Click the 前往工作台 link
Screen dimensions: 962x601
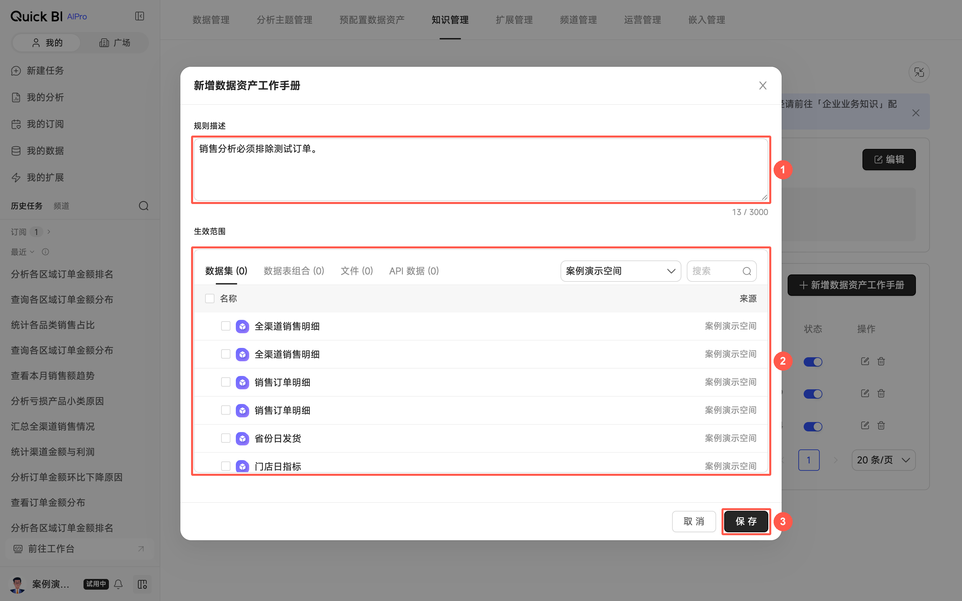pos(79,549)
